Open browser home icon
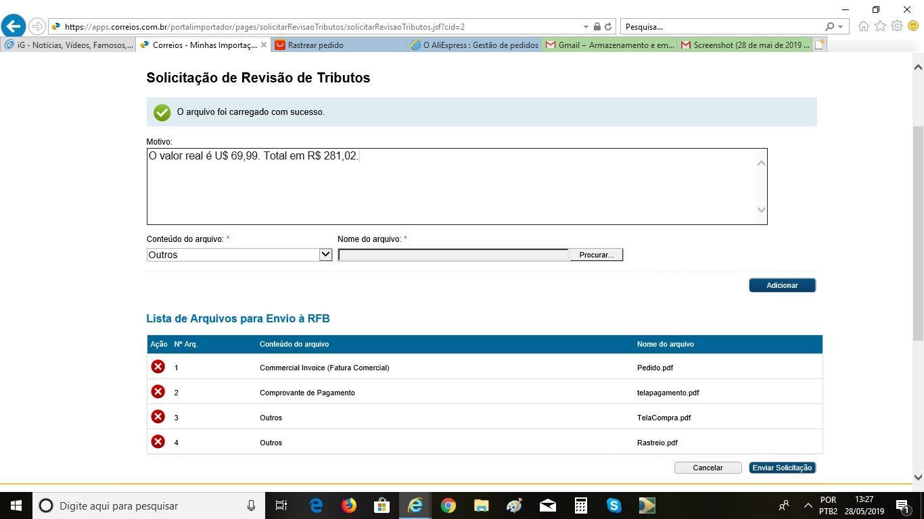This screenshot has height=519, width=924. [864, 26]
